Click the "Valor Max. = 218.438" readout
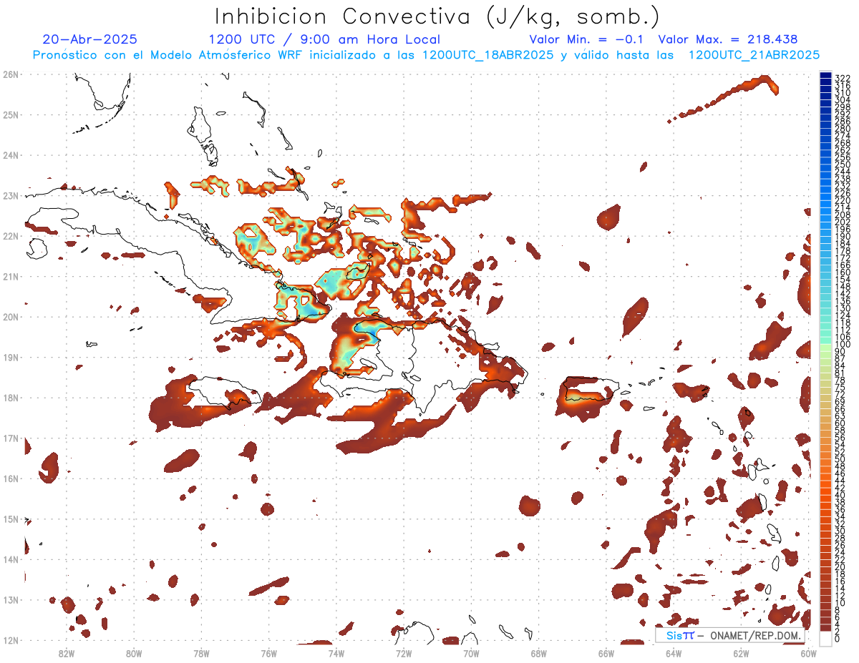Viewport: 859px width, 663px height. tap(728, 39)
